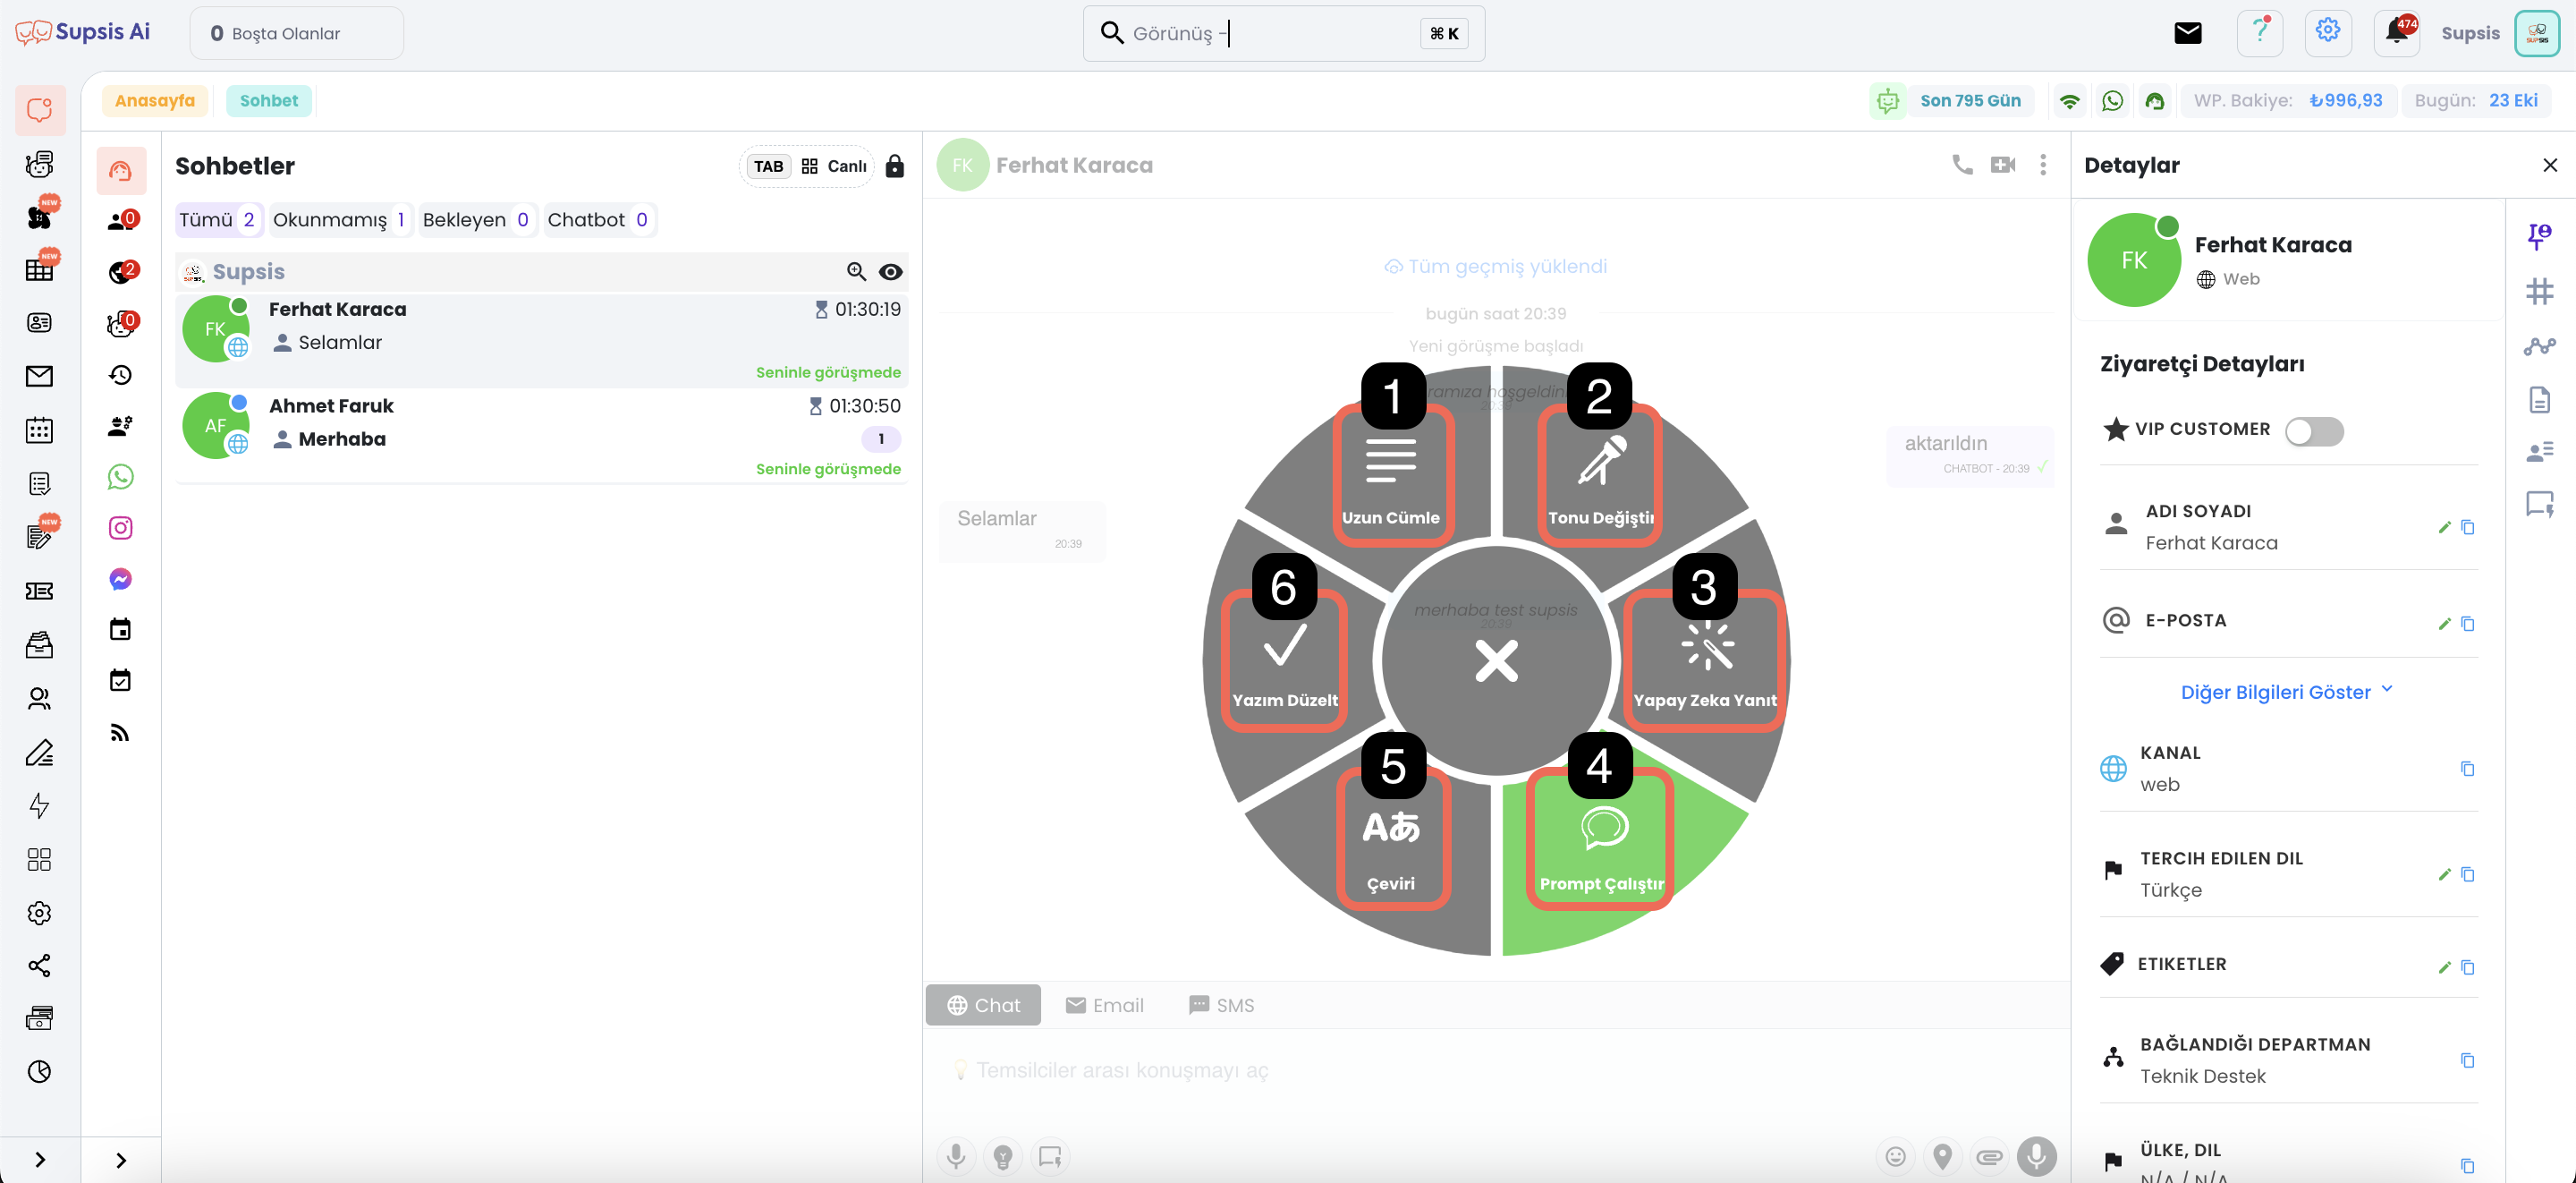Search conversations with magnifier in Supsis row

(x=856, y=271)
